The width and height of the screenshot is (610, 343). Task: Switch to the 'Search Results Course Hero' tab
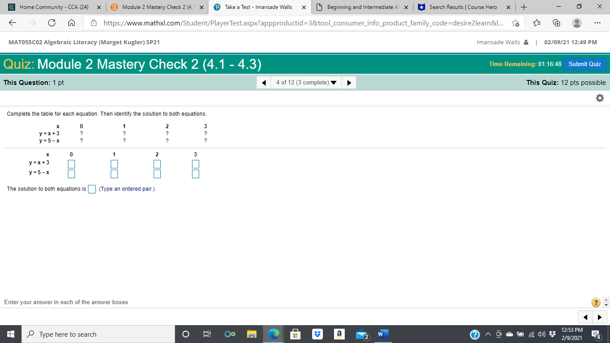(463, 7)
